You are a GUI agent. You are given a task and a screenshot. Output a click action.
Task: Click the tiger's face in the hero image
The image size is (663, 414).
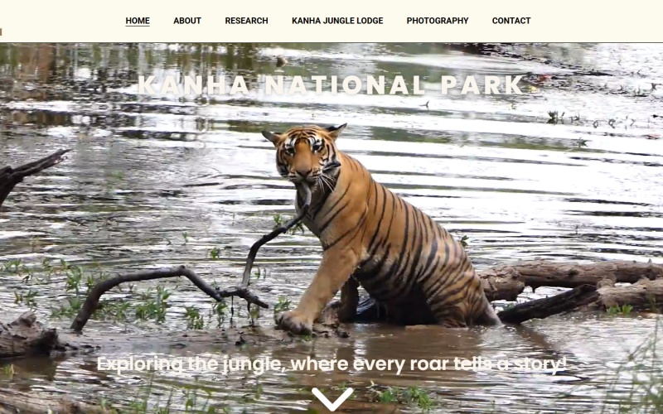click(304, 156)
